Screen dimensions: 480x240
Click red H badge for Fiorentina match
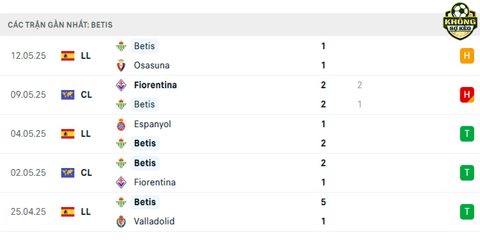467,95
